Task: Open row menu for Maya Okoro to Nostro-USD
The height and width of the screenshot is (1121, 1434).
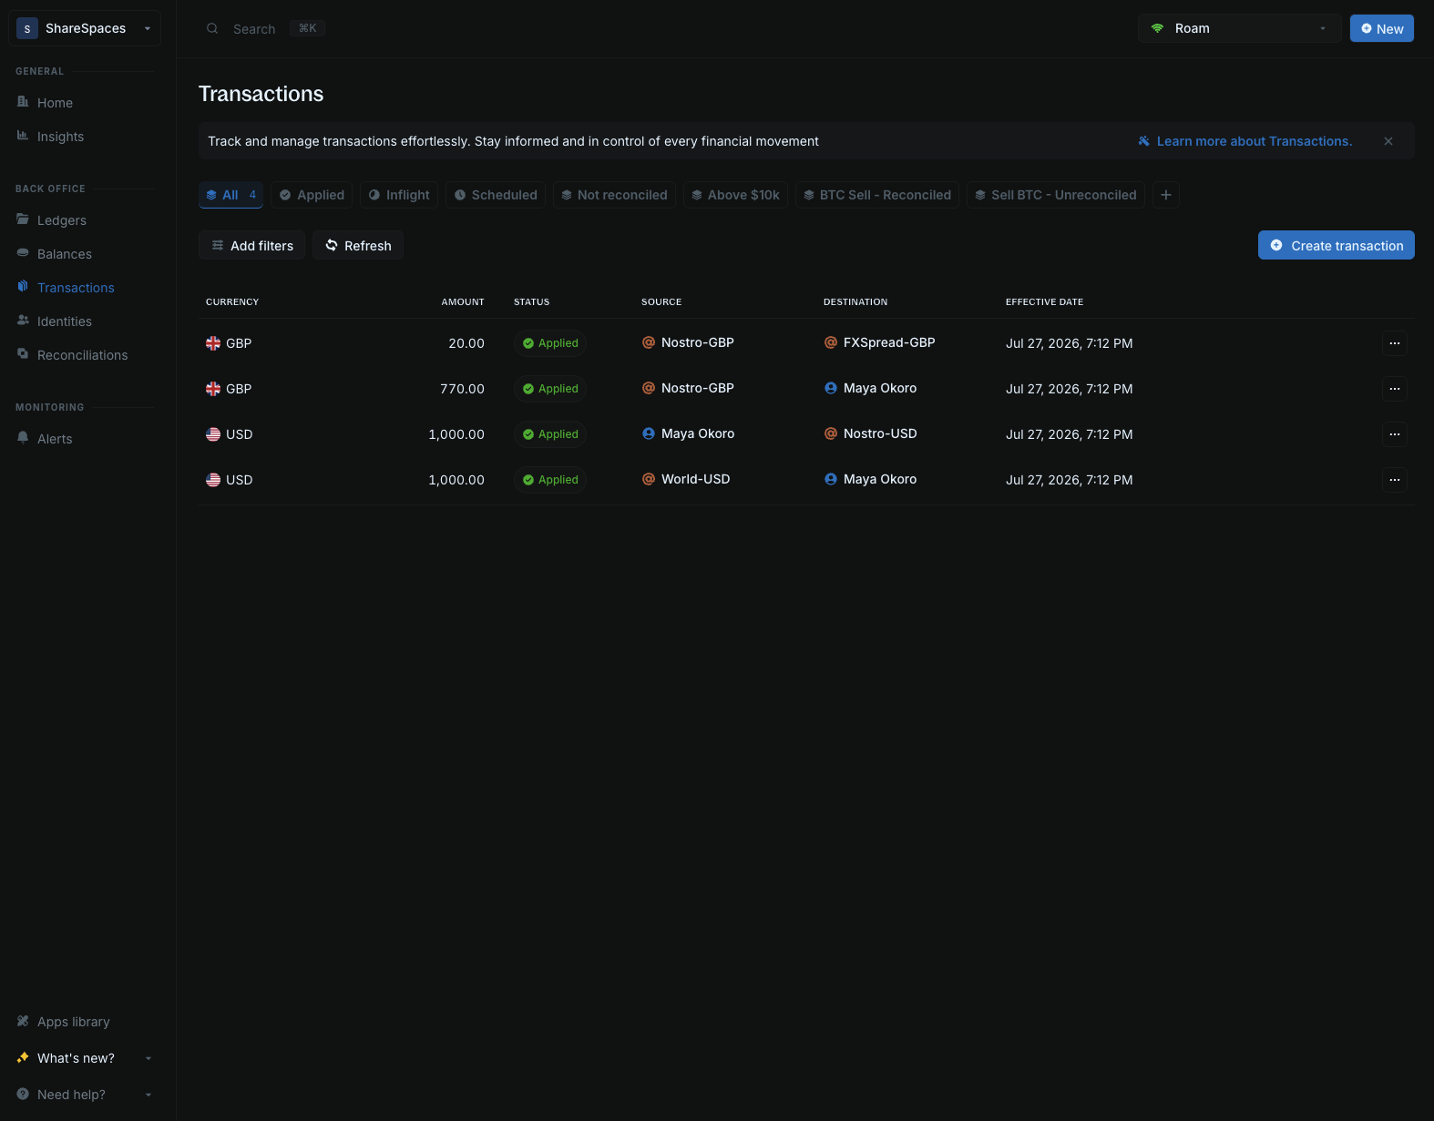Action: pos(1395,434)
